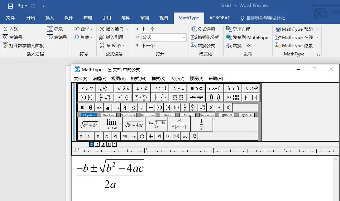Open the 公式 combo box
The width and height of the screenshot is (340, 201).
click(164, 37)
